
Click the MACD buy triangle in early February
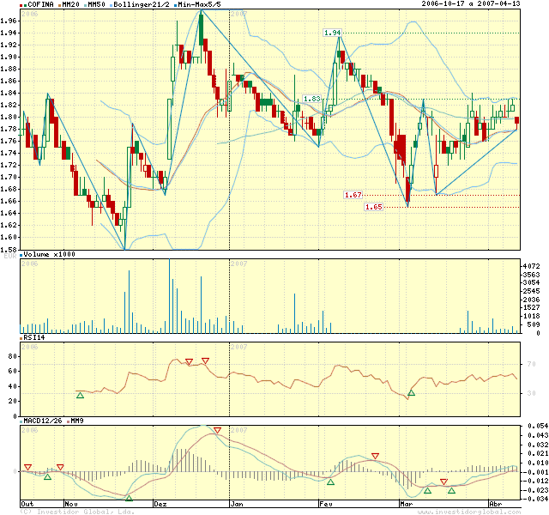330,482
